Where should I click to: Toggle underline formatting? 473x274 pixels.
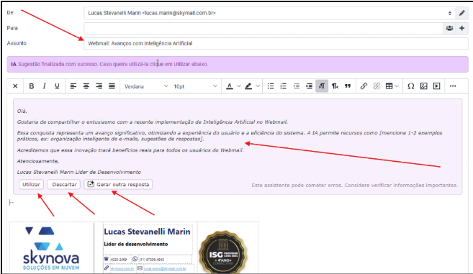tap(57, 86)
